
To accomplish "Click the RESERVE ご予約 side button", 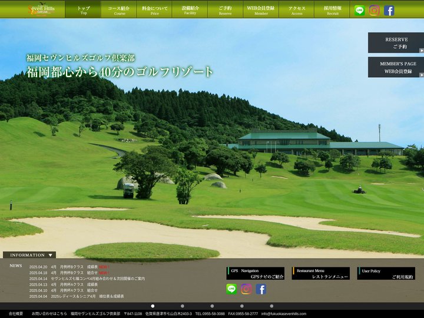I will [x=396, y=43].
